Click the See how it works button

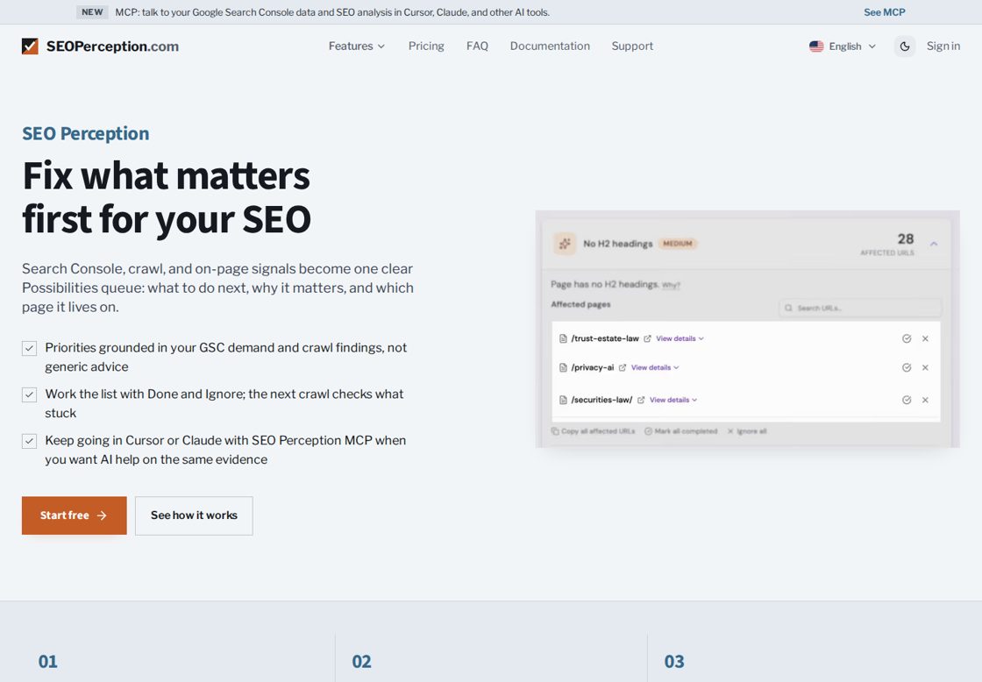[194, 515]
